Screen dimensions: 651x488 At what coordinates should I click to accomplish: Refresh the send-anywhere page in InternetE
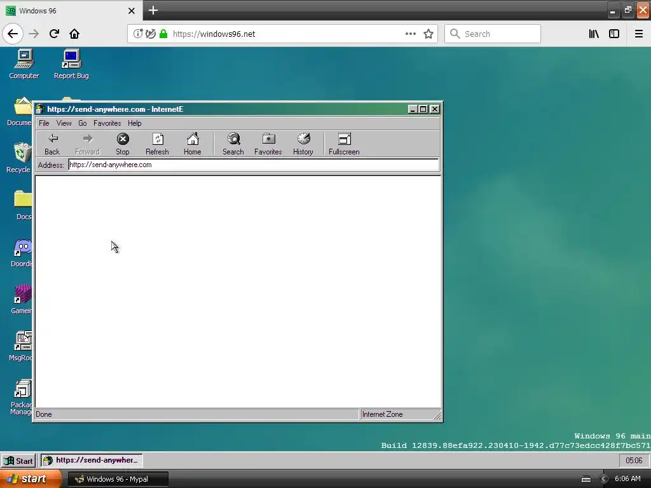(x=158, y=144)
